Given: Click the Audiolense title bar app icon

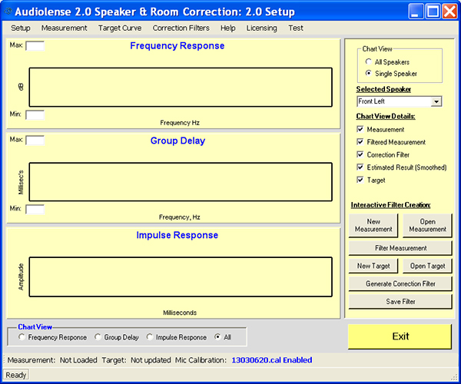Looking at the screenshot, I should pos(8,12).
